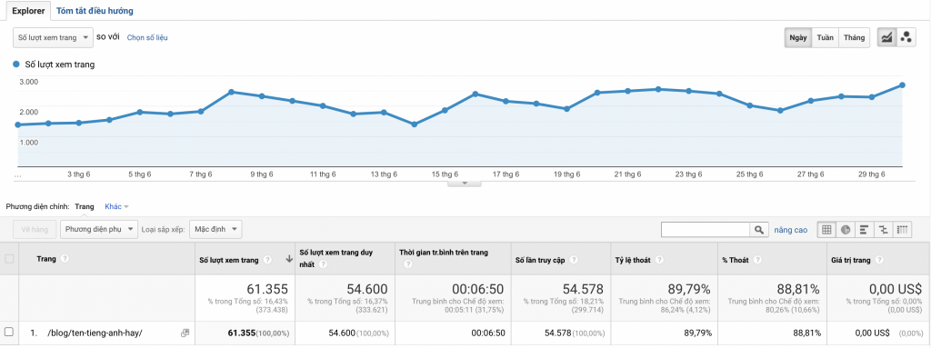931x348 pixels.
Task: Select Tháng time granularity
Action: tap(855, 37)
